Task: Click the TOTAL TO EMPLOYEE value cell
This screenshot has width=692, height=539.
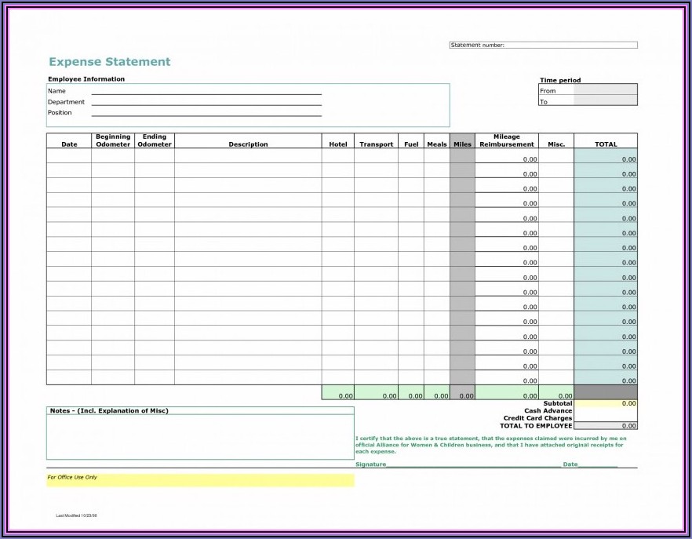Action: coord(606,426)
